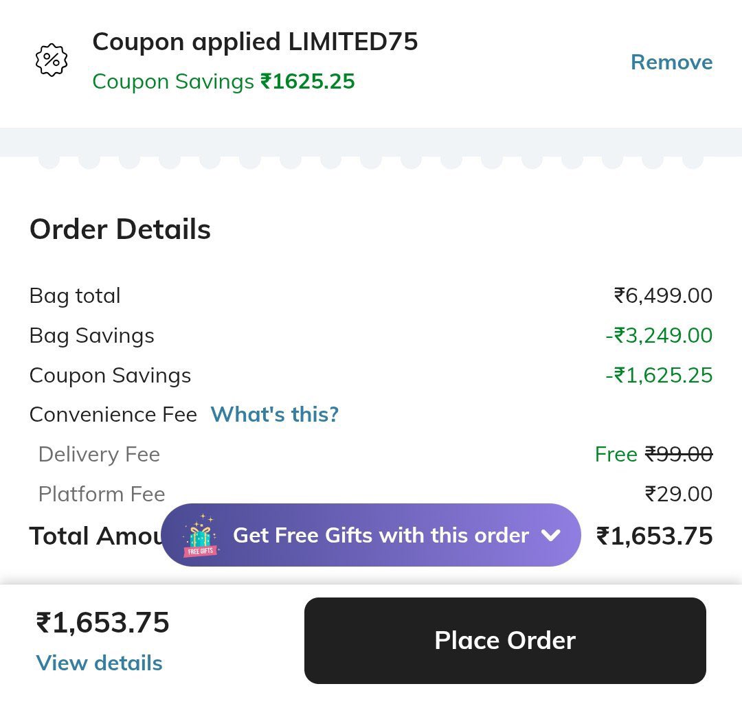Select the Order Details heading
742x706 pixels.
pyautogui.click(x=120, y=229)
